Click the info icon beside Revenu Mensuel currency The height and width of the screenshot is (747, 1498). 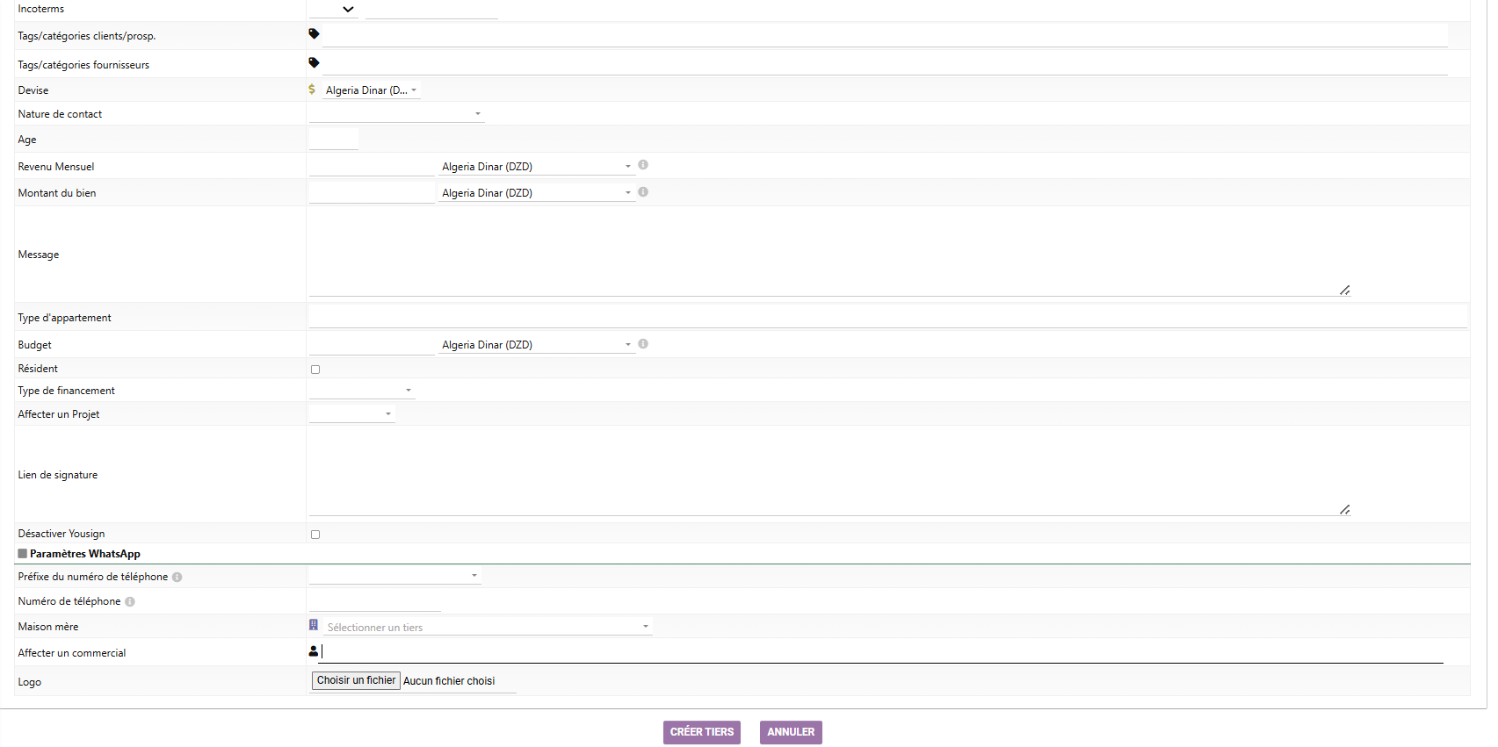(643, 165)
